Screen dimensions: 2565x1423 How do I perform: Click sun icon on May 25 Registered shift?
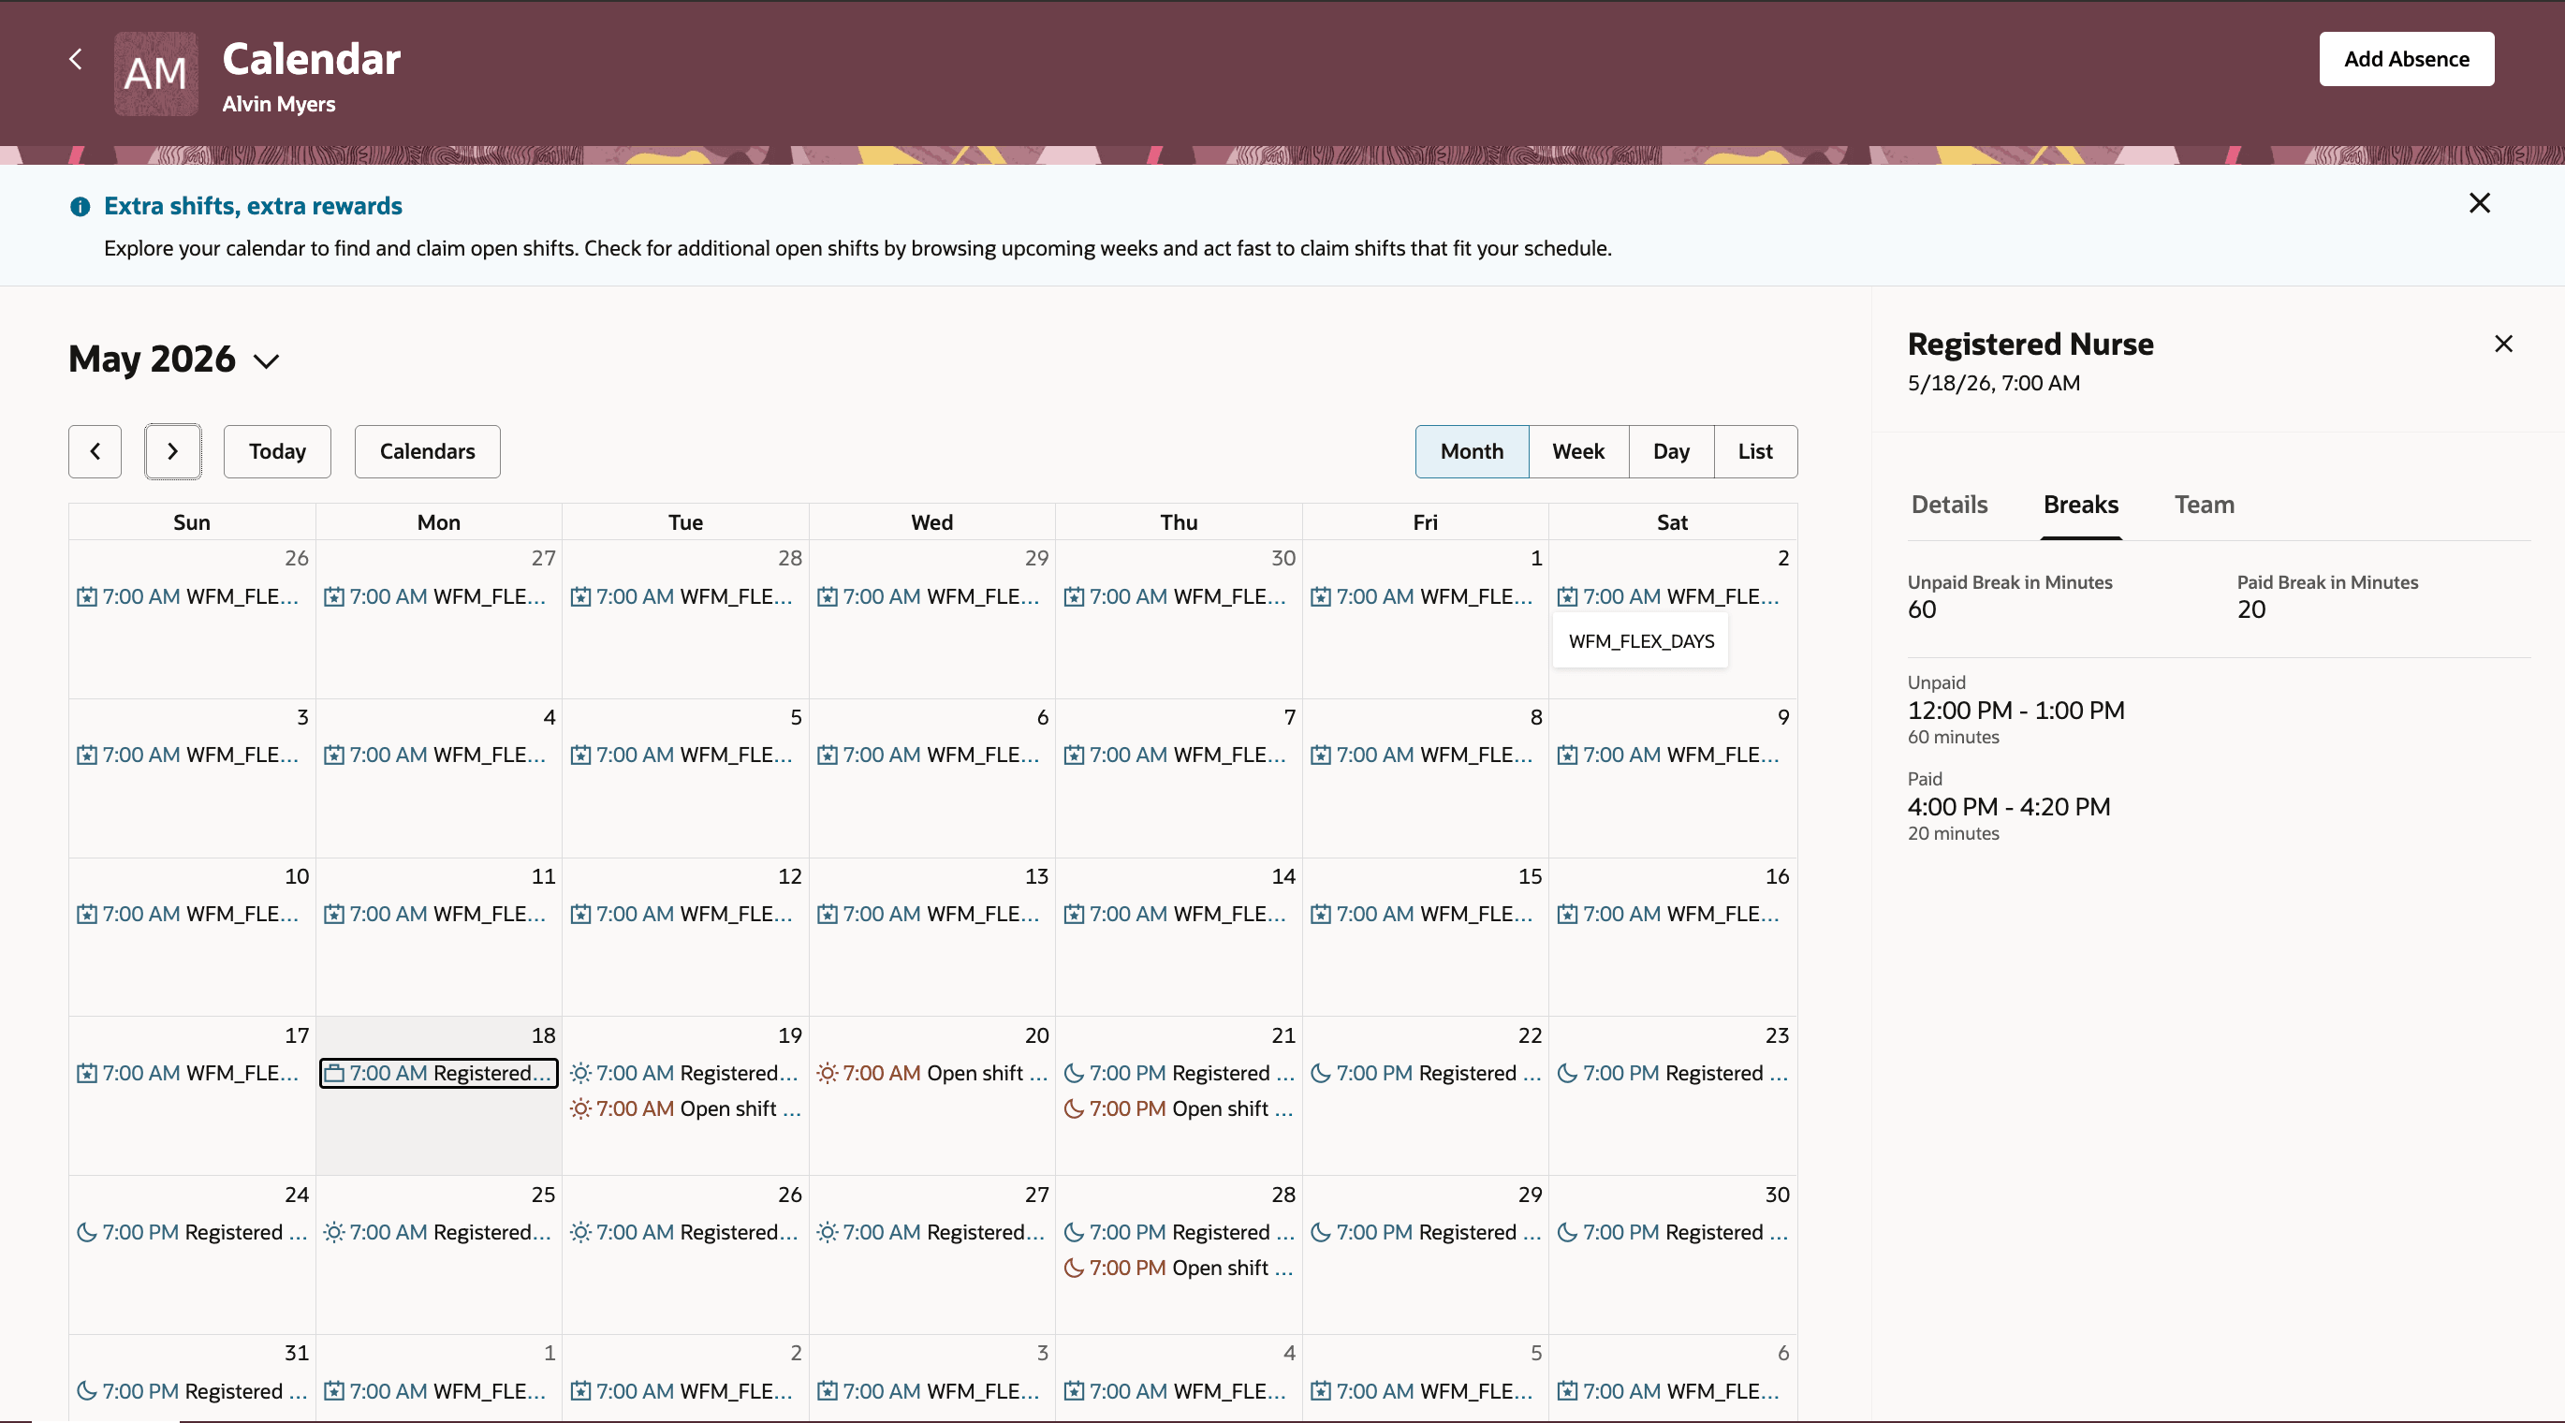coord(334,1232)
